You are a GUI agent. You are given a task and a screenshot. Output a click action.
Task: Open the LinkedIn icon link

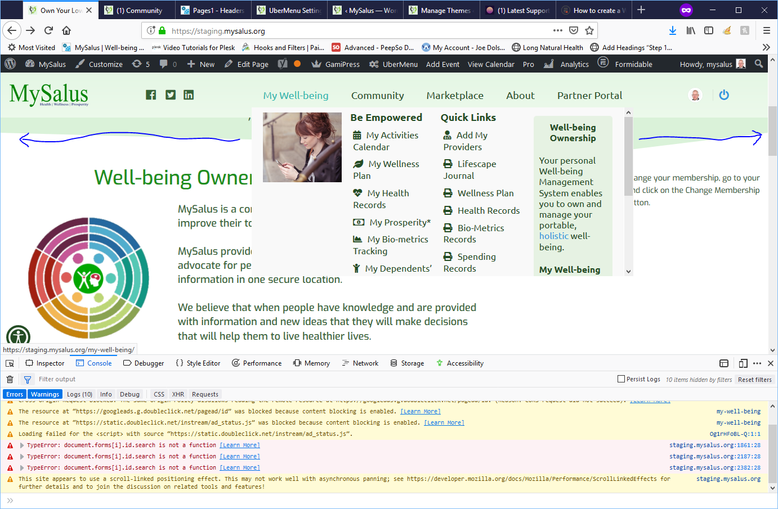(x=189, y=94)
